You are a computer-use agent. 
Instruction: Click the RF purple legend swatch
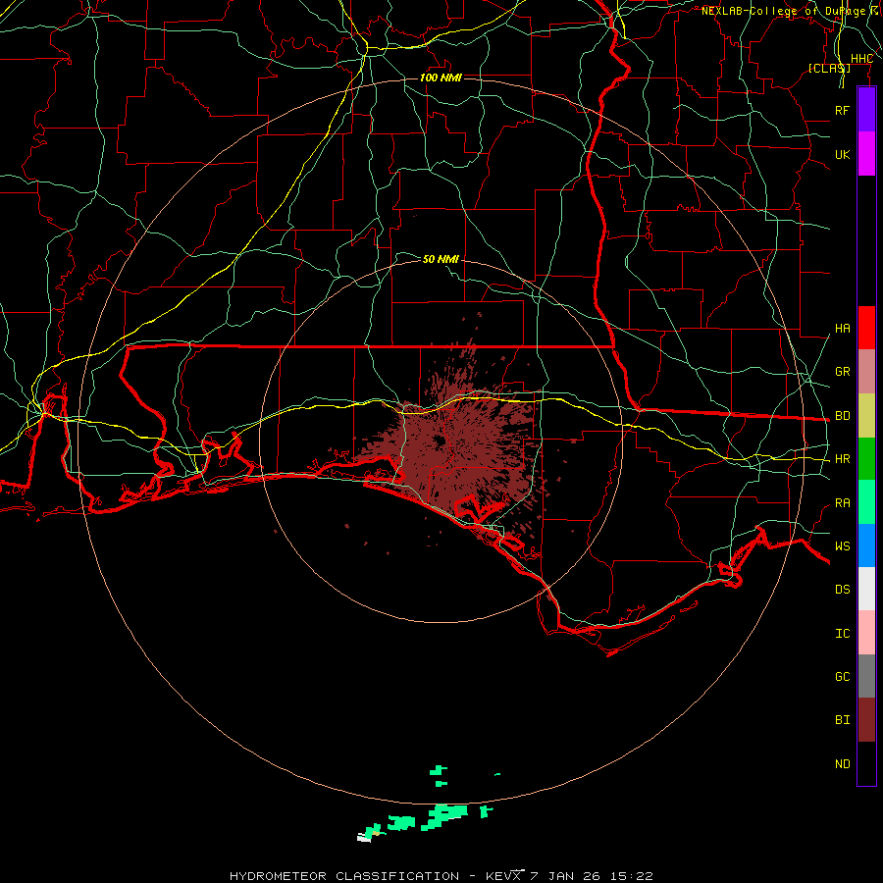(866, 110)
